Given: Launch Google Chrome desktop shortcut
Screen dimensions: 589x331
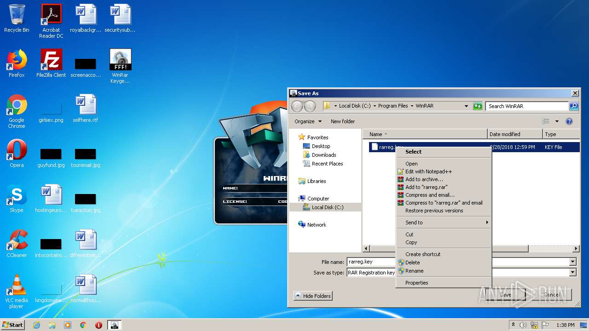Looking at the screenshot, I should coord(17,111).
